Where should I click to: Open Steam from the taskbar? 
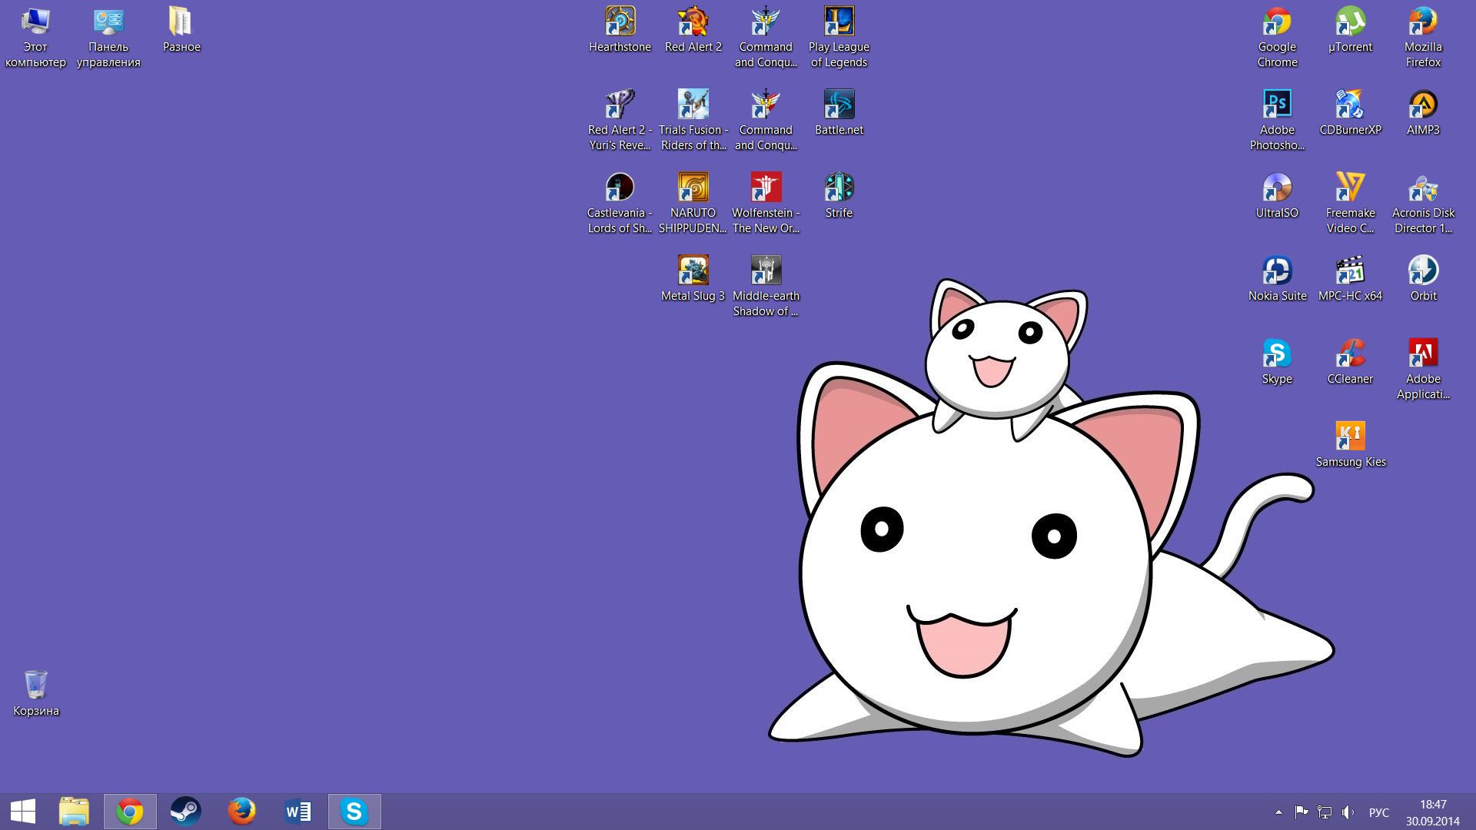[185, 812]
